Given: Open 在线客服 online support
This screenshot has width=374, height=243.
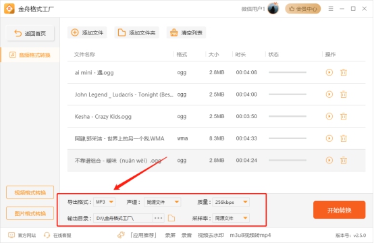Looking at the screenshot, I should [57, 236].
